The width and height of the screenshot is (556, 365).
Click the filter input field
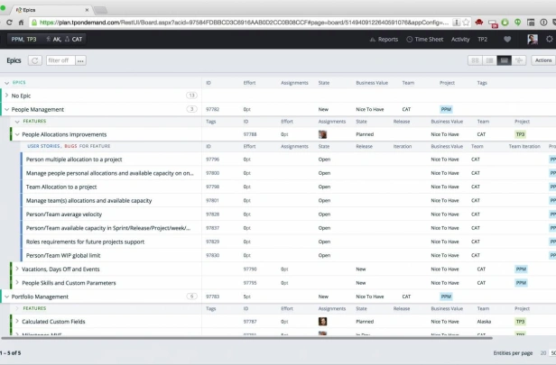(60, 60)
